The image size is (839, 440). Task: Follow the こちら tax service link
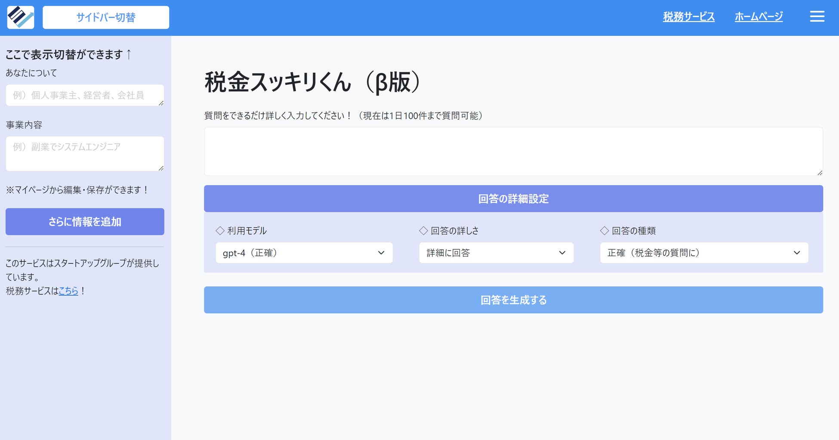click(68, 291)
